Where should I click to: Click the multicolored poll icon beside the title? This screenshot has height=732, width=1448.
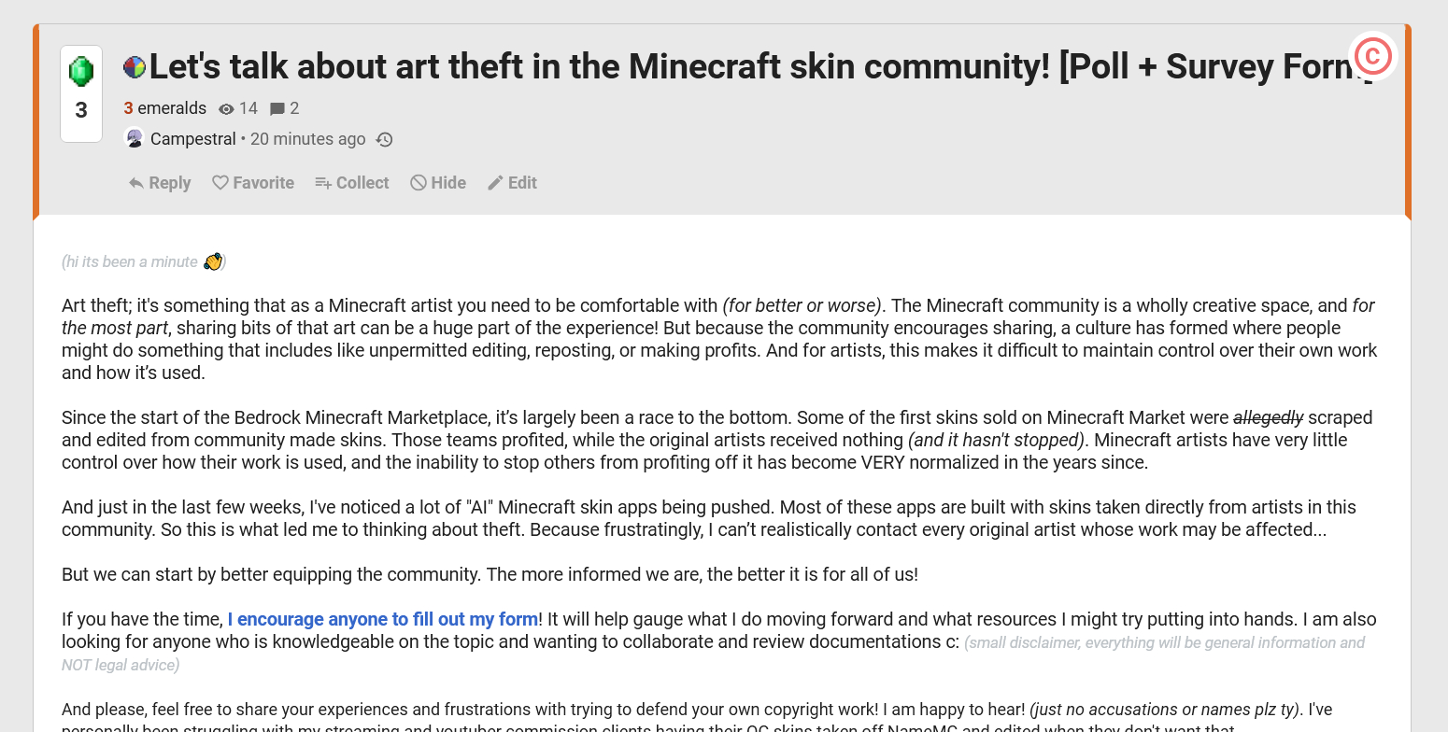(x=135, y=66)
